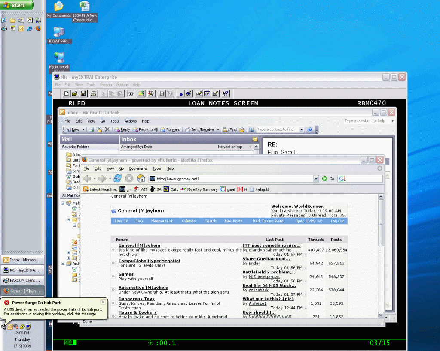Open the Automotive [M]ayhem forum link
Image resolution: width=440 pixels, height=351 pixels.
[x=144, y=288]
